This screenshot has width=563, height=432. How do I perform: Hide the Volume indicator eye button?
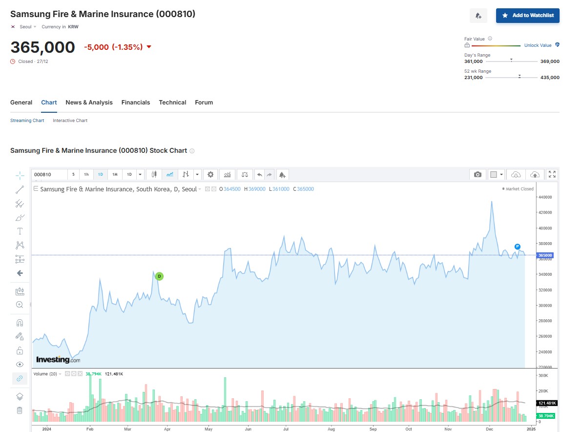click(67, 374)
